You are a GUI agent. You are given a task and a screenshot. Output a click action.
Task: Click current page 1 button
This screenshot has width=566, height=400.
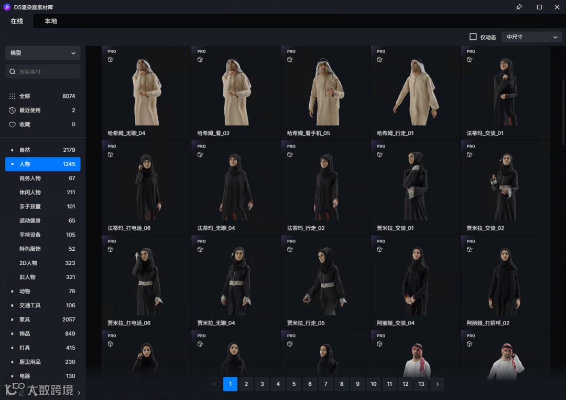(230, 384)
